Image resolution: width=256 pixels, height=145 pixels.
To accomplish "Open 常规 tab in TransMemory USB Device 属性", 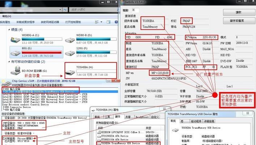I will (x=173, y=121).
